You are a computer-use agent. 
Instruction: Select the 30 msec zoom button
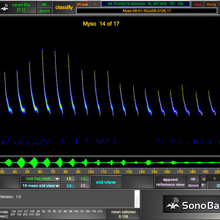coord(83,185)
